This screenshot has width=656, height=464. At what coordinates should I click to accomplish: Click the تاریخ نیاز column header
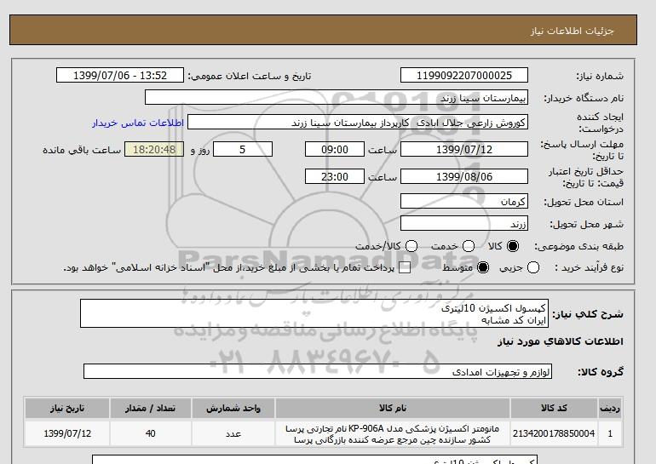tap(67, 409)
